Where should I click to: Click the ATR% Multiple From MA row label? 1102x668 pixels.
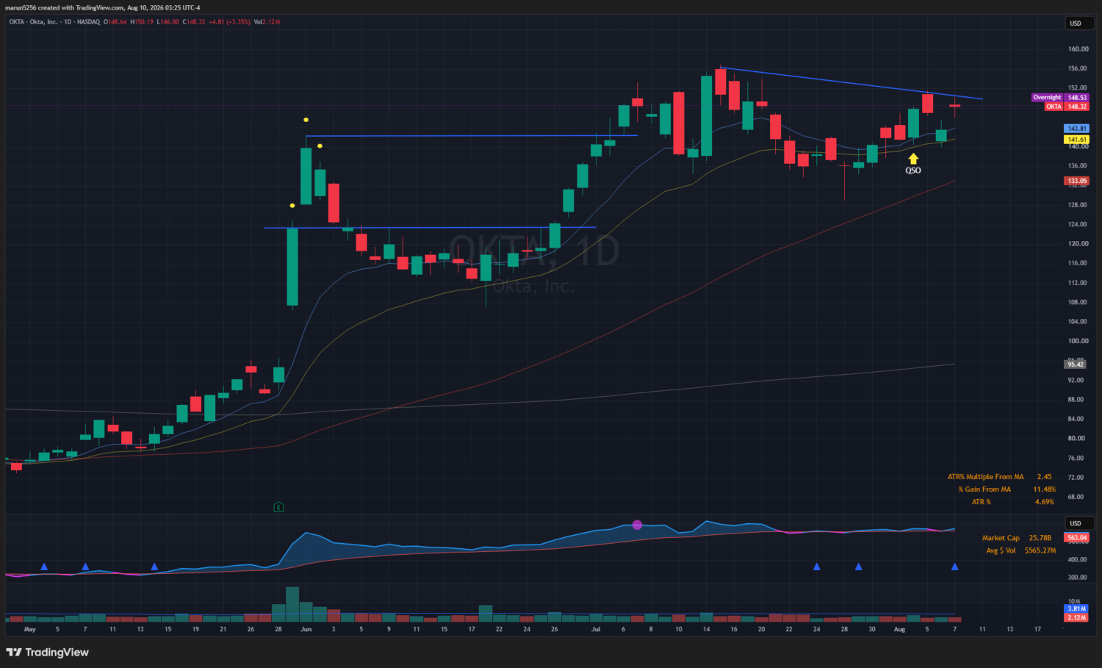pyautogui.click(x=985, y=477)
